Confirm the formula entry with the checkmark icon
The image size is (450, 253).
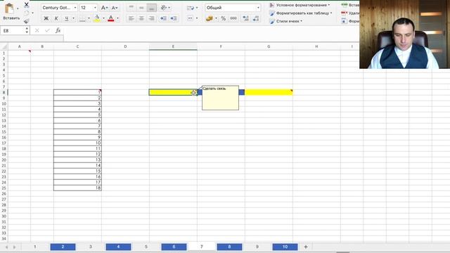[47, 30]
